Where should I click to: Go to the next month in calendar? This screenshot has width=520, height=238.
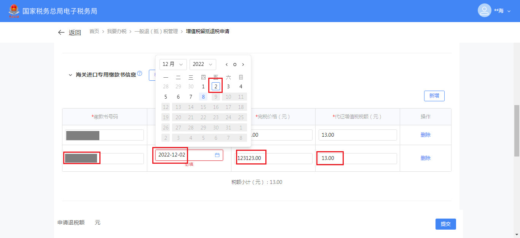(243, 64)
